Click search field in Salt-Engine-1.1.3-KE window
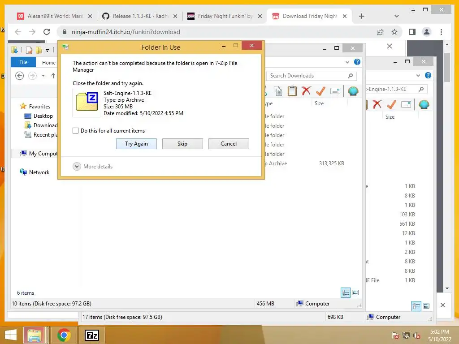 396,89
